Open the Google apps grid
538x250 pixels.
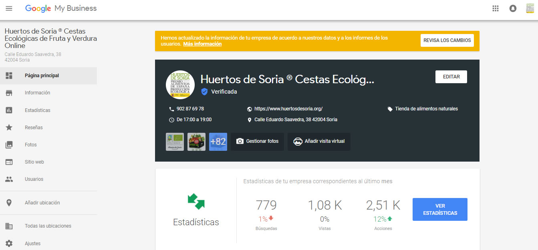(x=495, y=8)
